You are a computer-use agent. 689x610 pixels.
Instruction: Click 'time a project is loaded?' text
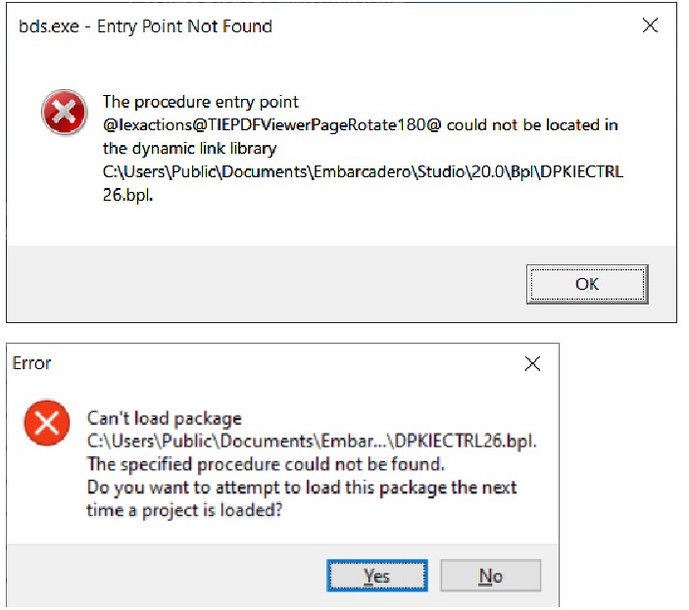coord(184,509)
